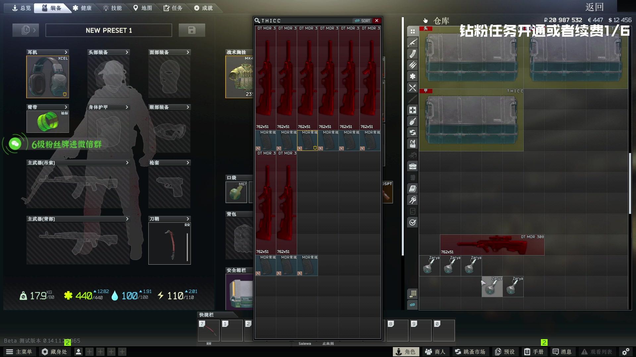Select the Kappa secure container
Viewport: 636px width, 357px height.
tap(239, 292)
